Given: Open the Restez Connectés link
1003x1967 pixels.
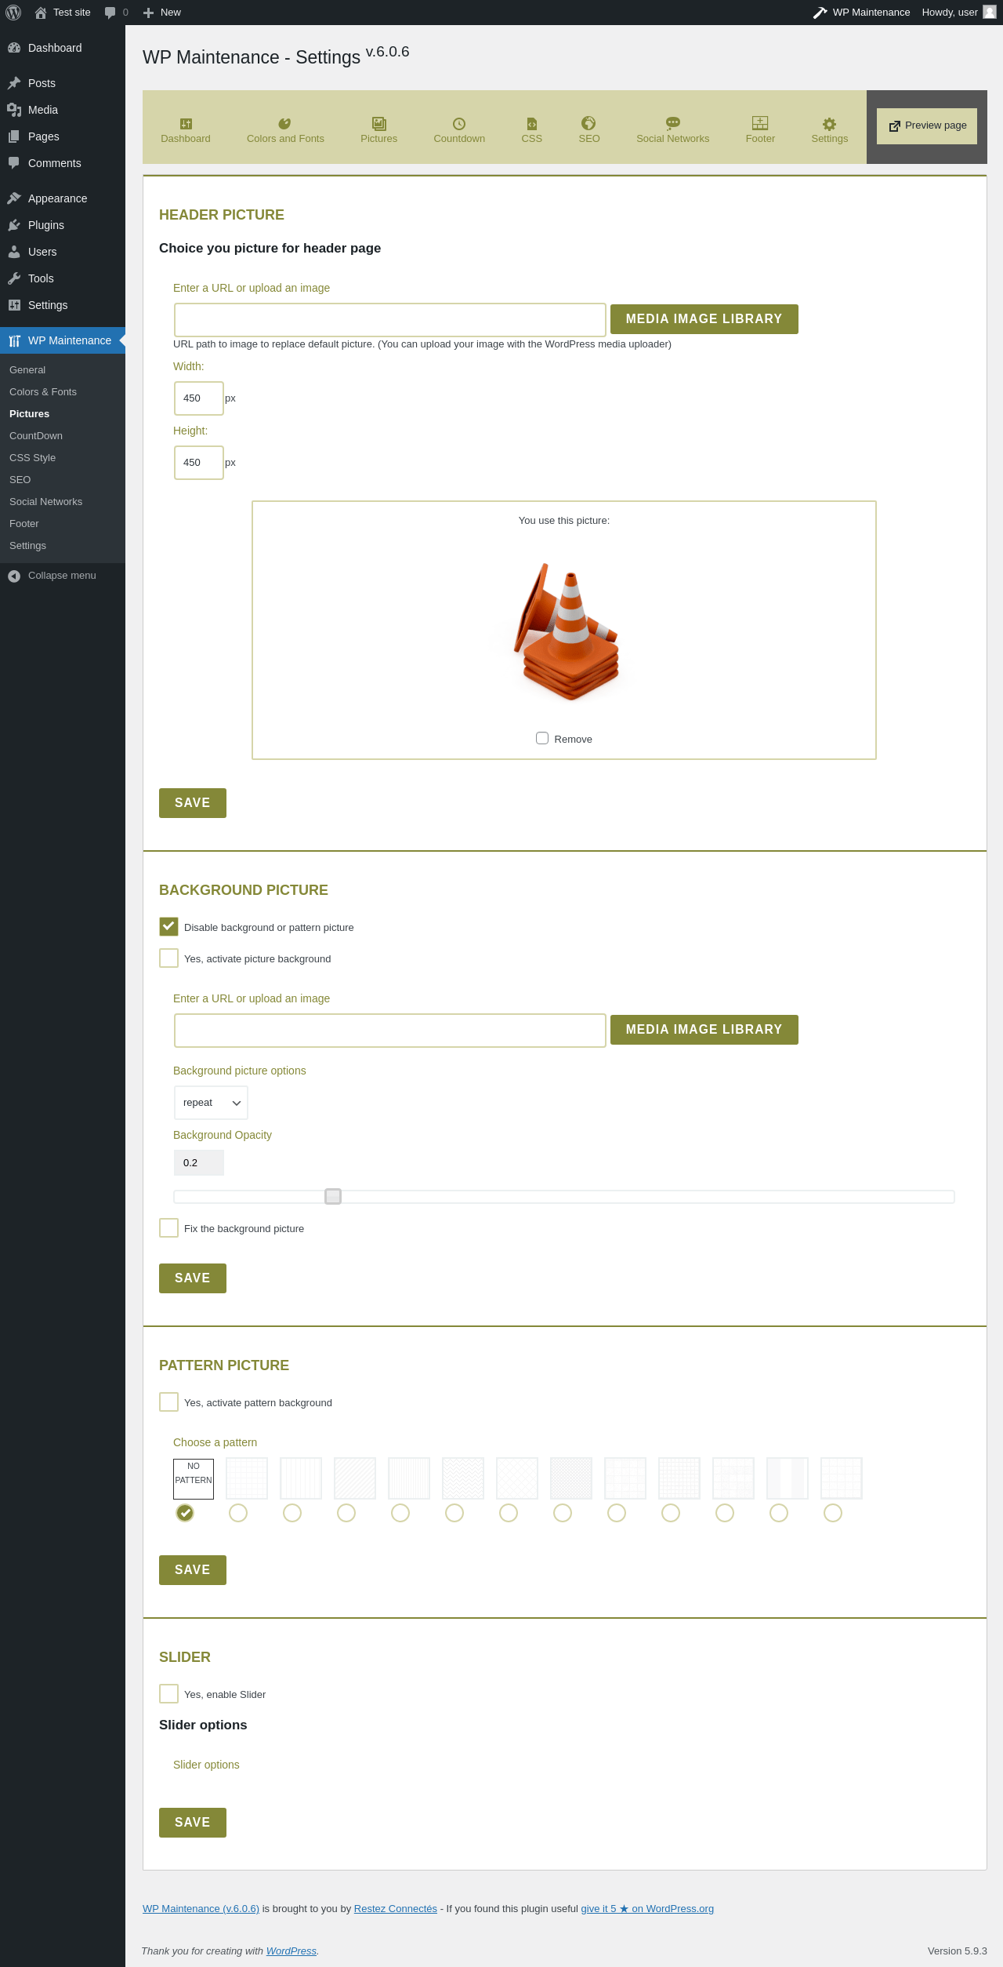Looking at the screenshot, I should tap(396, 1909).
